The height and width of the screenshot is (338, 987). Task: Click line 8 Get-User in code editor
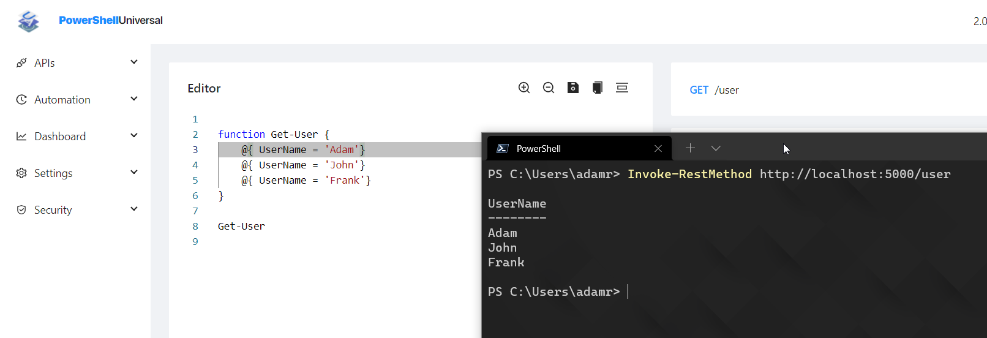pos(241,227)
